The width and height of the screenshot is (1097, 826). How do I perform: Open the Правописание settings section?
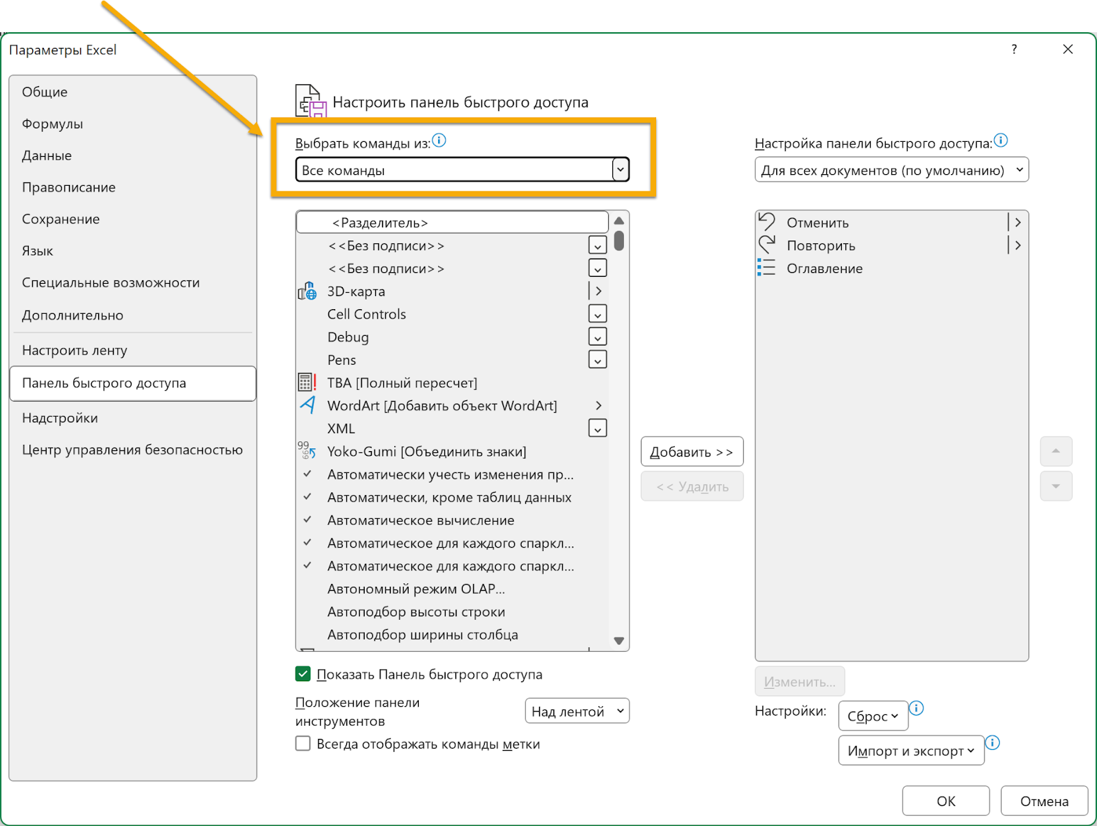pyautogui.click(x=133, y=187)
